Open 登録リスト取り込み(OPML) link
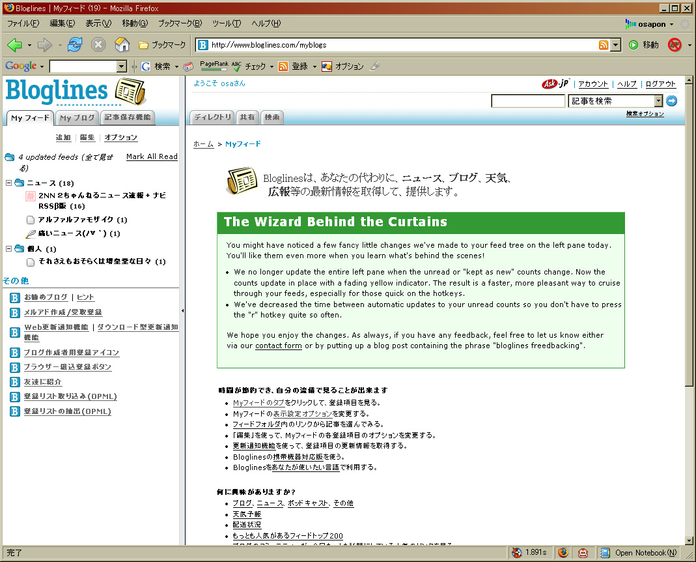The width and height of the screenshot is (696, 562). click(70, 396)
